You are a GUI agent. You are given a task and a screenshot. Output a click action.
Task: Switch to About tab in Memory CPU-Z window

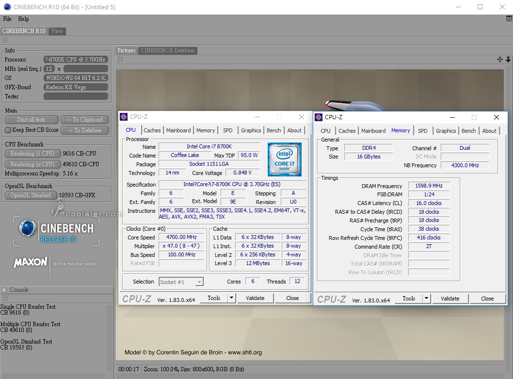click(x=489, y=131)
